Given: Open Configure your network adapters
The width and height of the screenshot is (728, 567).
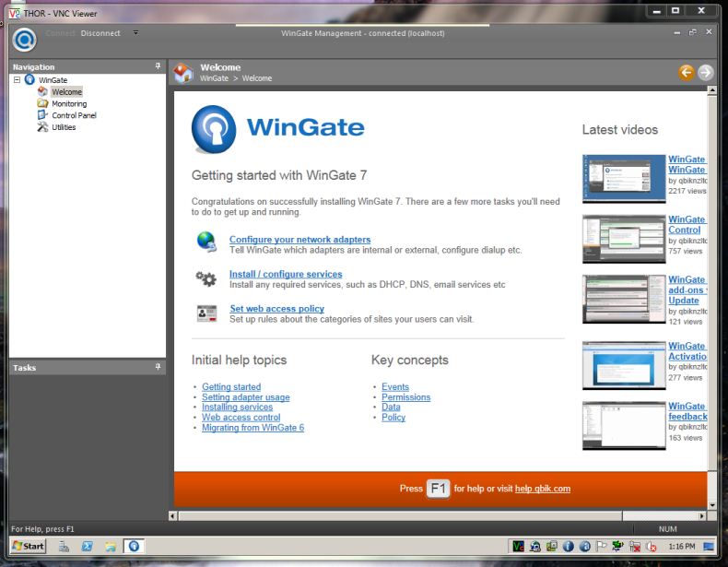Looking at the screenshot, I should (x=299, y=239).
